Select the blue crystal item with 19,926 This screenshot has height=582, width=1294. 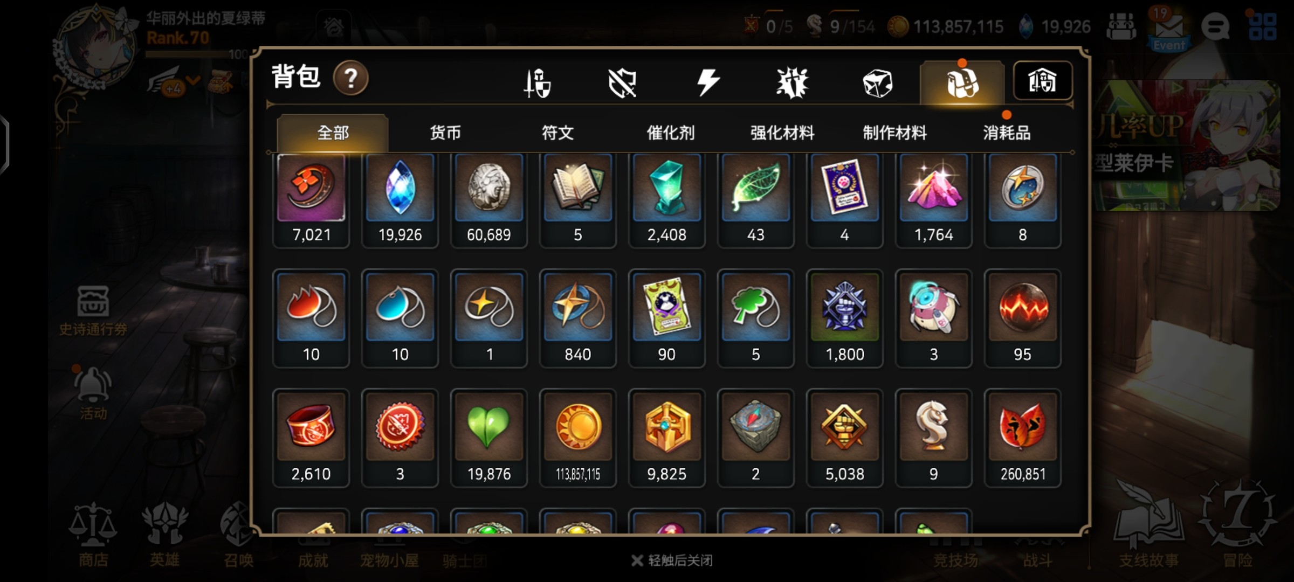point(400,200)
